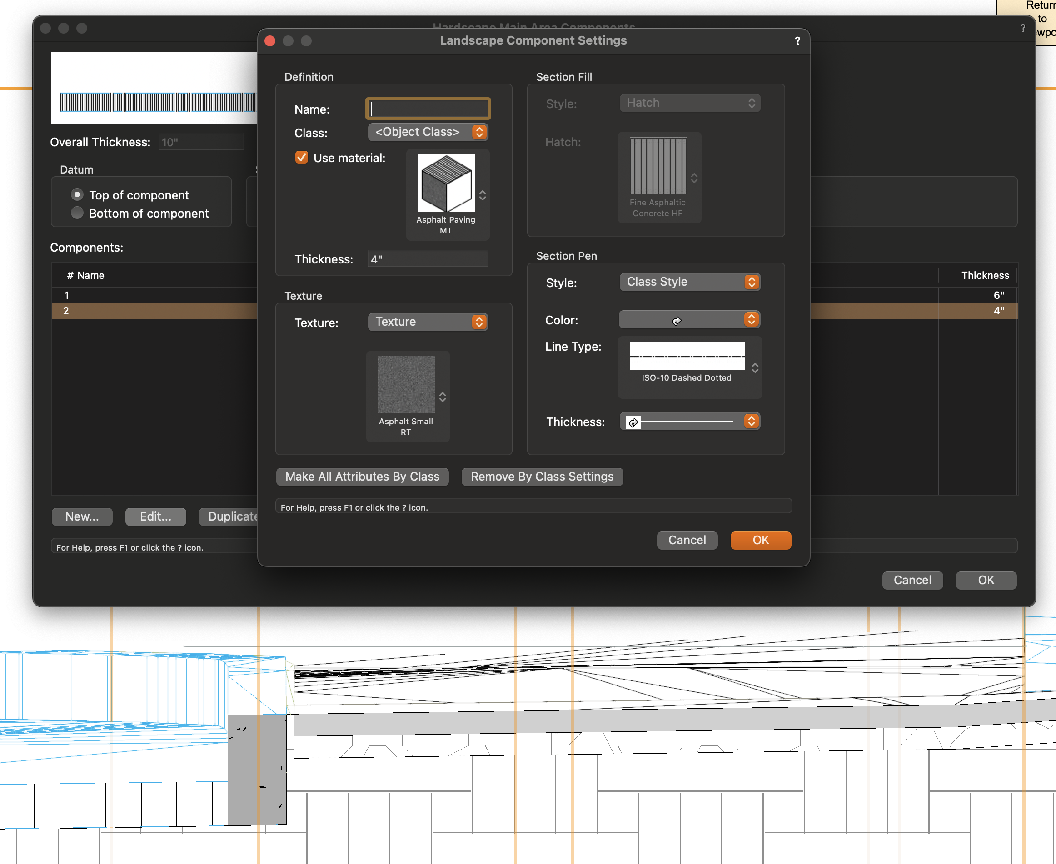1056x864 pixels.
Task: Click Remove By Class Settings button
Action: pyautogui.click(x=542, y=477)
